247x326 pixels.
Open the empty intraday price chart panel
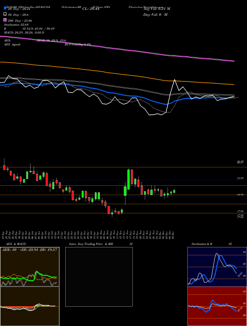pyautogui.click(x=99, y=277)
